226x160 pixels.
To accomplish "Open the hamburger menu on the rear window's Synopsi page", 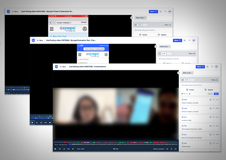I will [x=52, y=29].
